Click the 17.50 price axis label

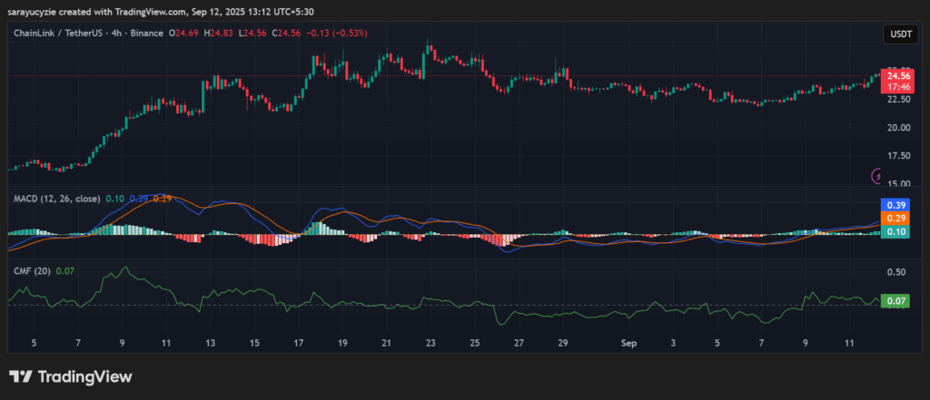(897, 156)
